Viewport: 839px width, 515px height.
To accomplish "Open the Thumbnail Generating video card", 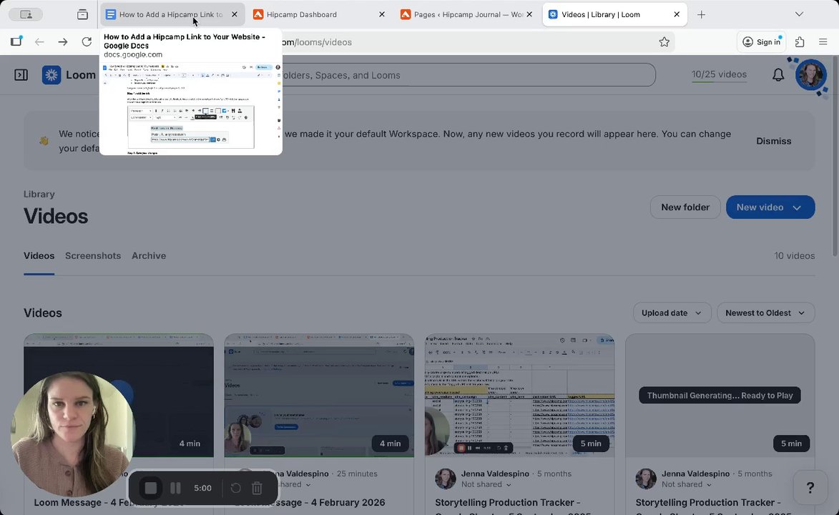I will click(720, 396).
